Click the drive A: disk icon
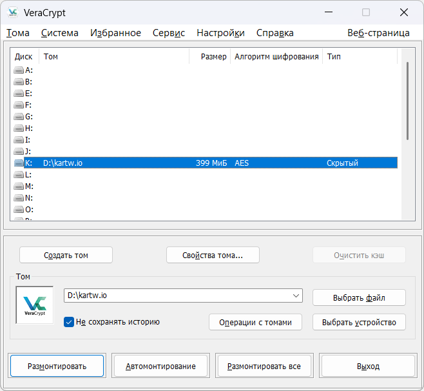Screen dimensions: 424x391 tap(19, 70)
